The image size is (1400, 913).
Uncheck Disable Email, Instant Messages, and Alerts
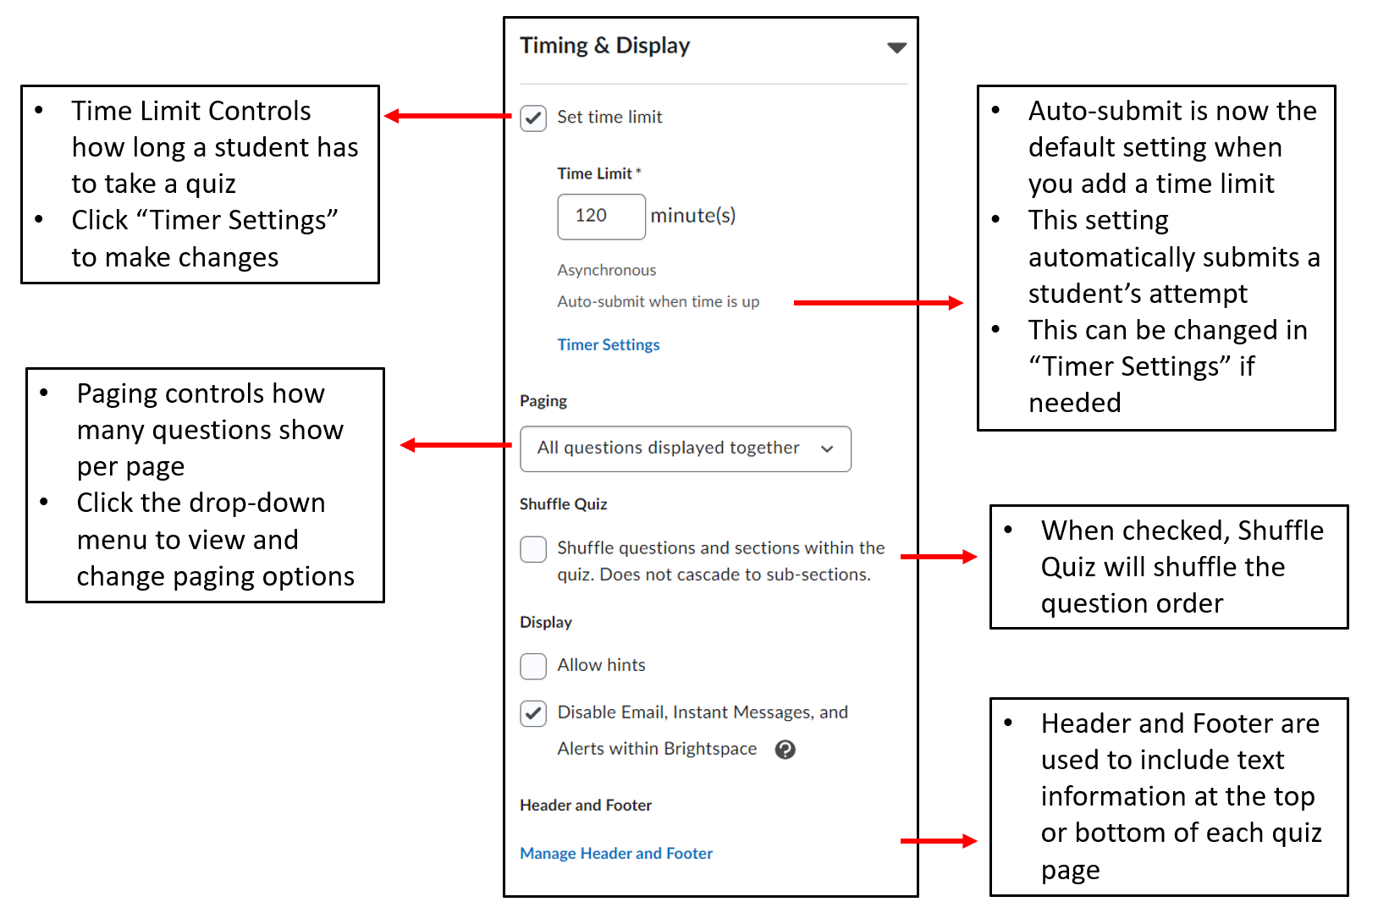click(533, 713)
